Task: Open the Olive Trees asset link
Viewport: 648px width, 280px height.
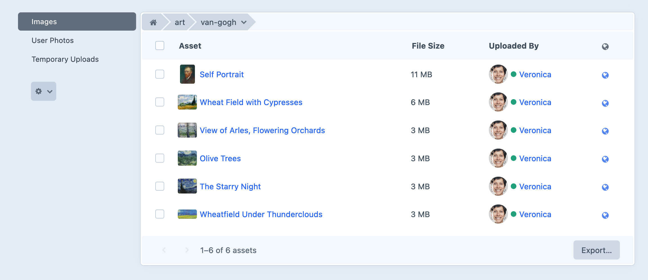Action: (220, 158)
